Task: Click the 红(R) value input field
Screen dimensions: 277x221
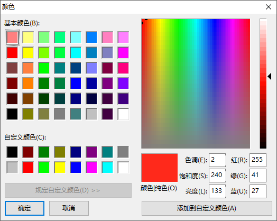Action: [x=258, y=160]
